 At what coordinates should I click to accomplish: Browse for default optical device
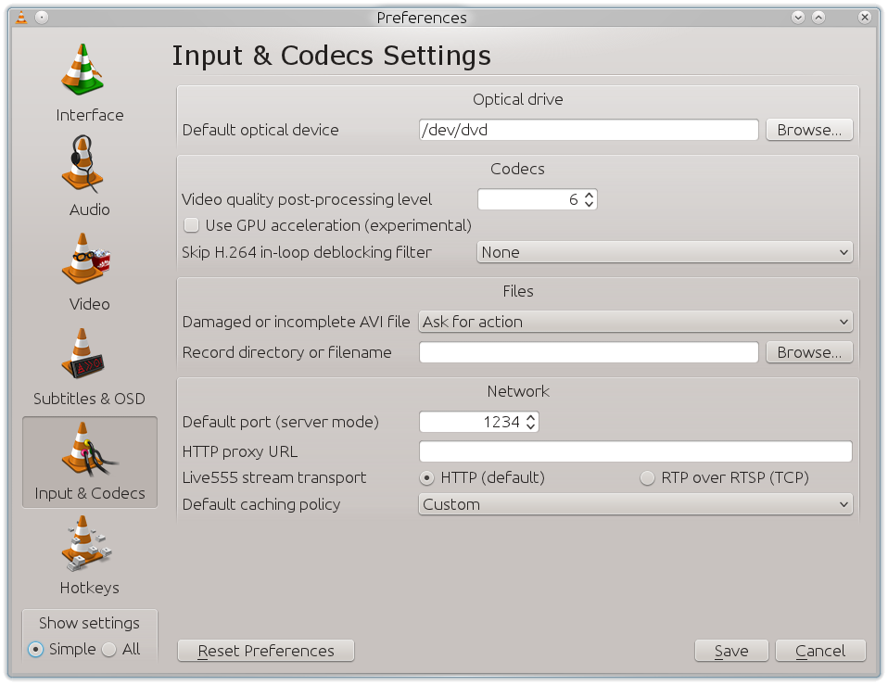[809, 130]
